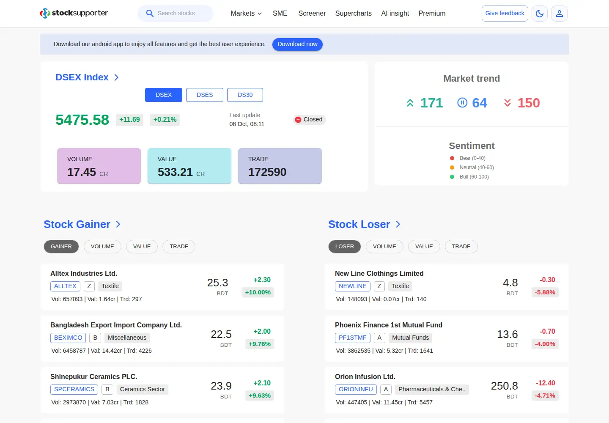Open the user account icon
The image size is (609, 423).
click(x=559, y=14)
